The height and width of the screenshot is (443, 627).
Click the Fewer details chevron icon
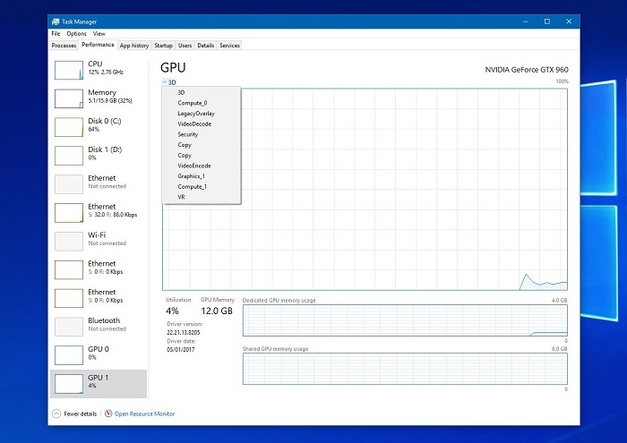tap(56, 413)
